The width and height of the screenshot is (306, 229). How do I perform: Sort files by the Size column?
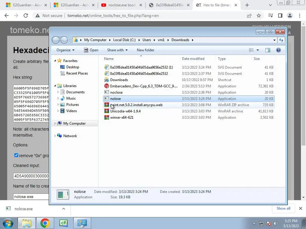[257, 59]
